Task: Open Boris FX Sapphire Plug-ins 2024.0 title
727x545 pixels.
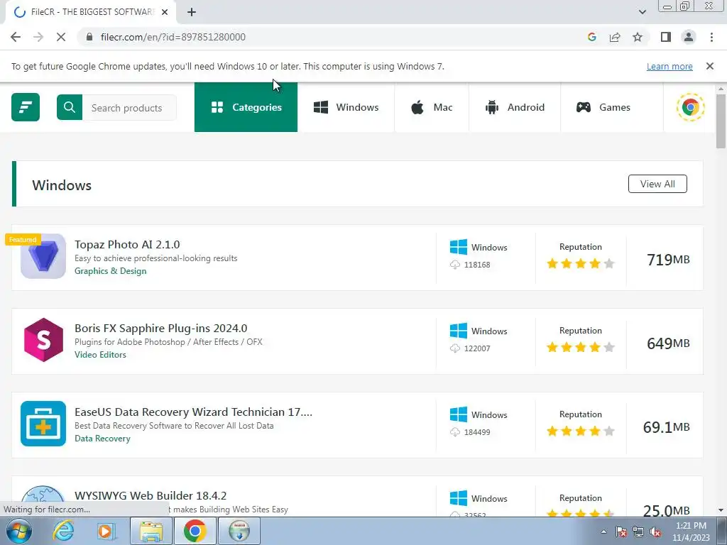Action: tap(161, 328)
